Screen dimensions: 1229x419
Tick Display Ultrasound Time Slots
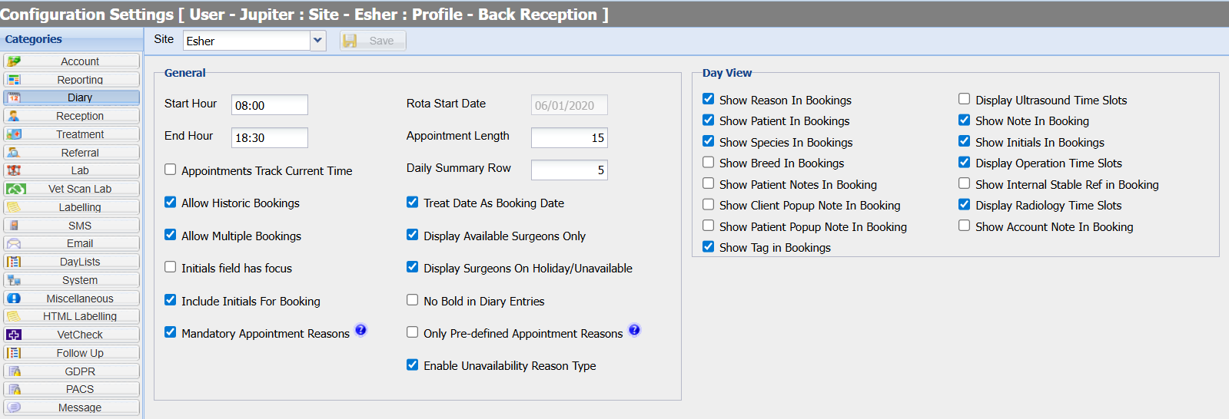coord(964,99)
